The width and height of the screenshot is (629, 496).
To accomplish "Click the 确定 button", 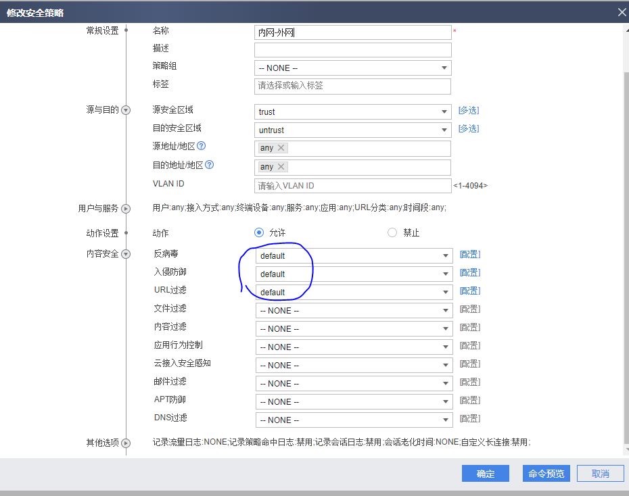I will pyautogui.click(x=485, y=474).
